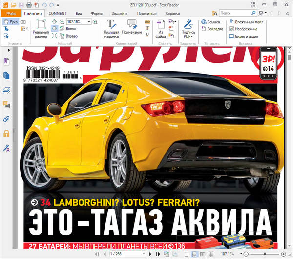Open the Attachments paperclip panel

(7, 119)
